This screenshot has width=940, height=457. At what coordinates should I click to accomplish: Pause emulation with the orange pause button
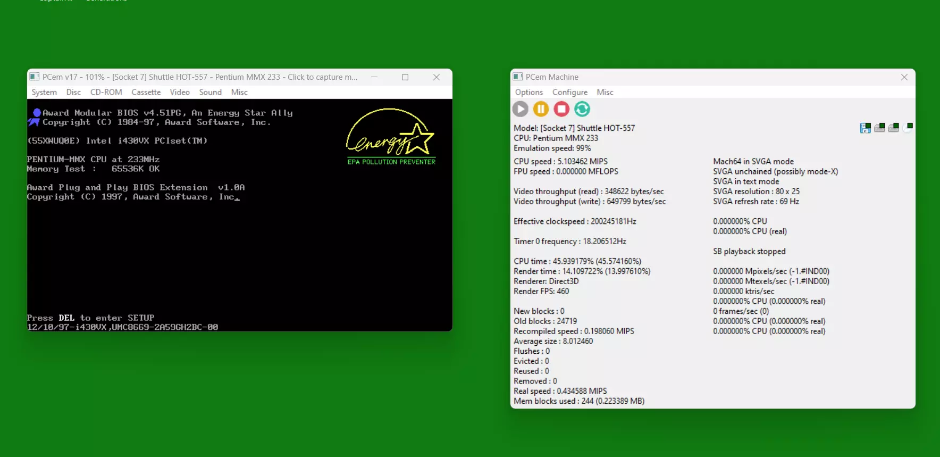pos(541,109)
